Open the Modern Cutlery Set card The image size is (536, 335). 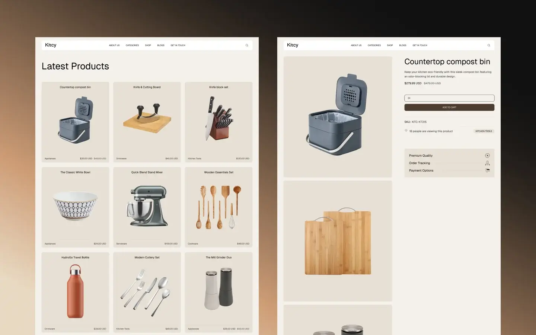coord(147,292)
